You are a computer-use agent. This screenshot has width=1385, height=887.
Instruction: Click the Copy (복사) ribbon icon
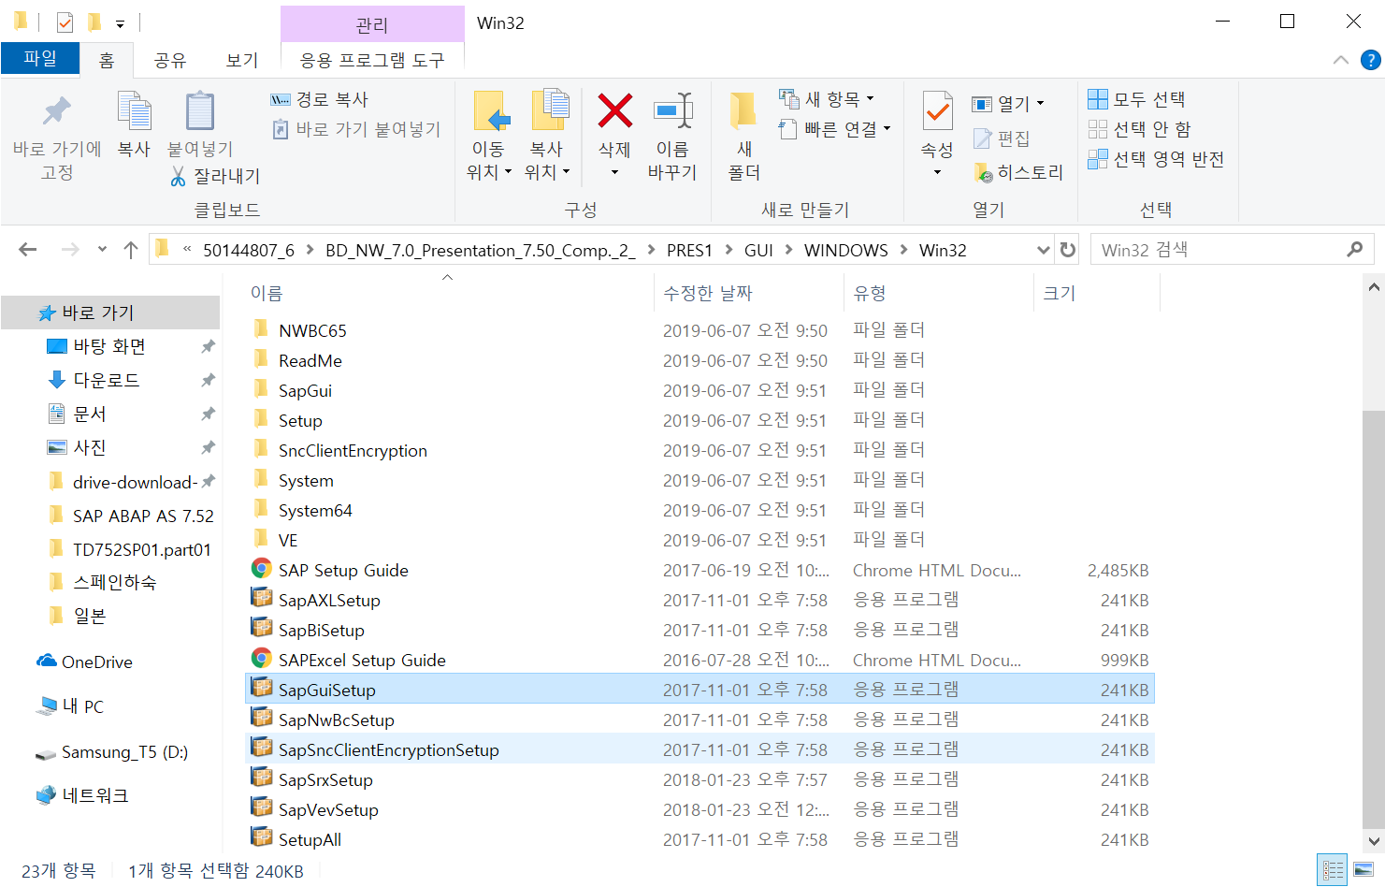pyautogui.click(x=134, y=111)
